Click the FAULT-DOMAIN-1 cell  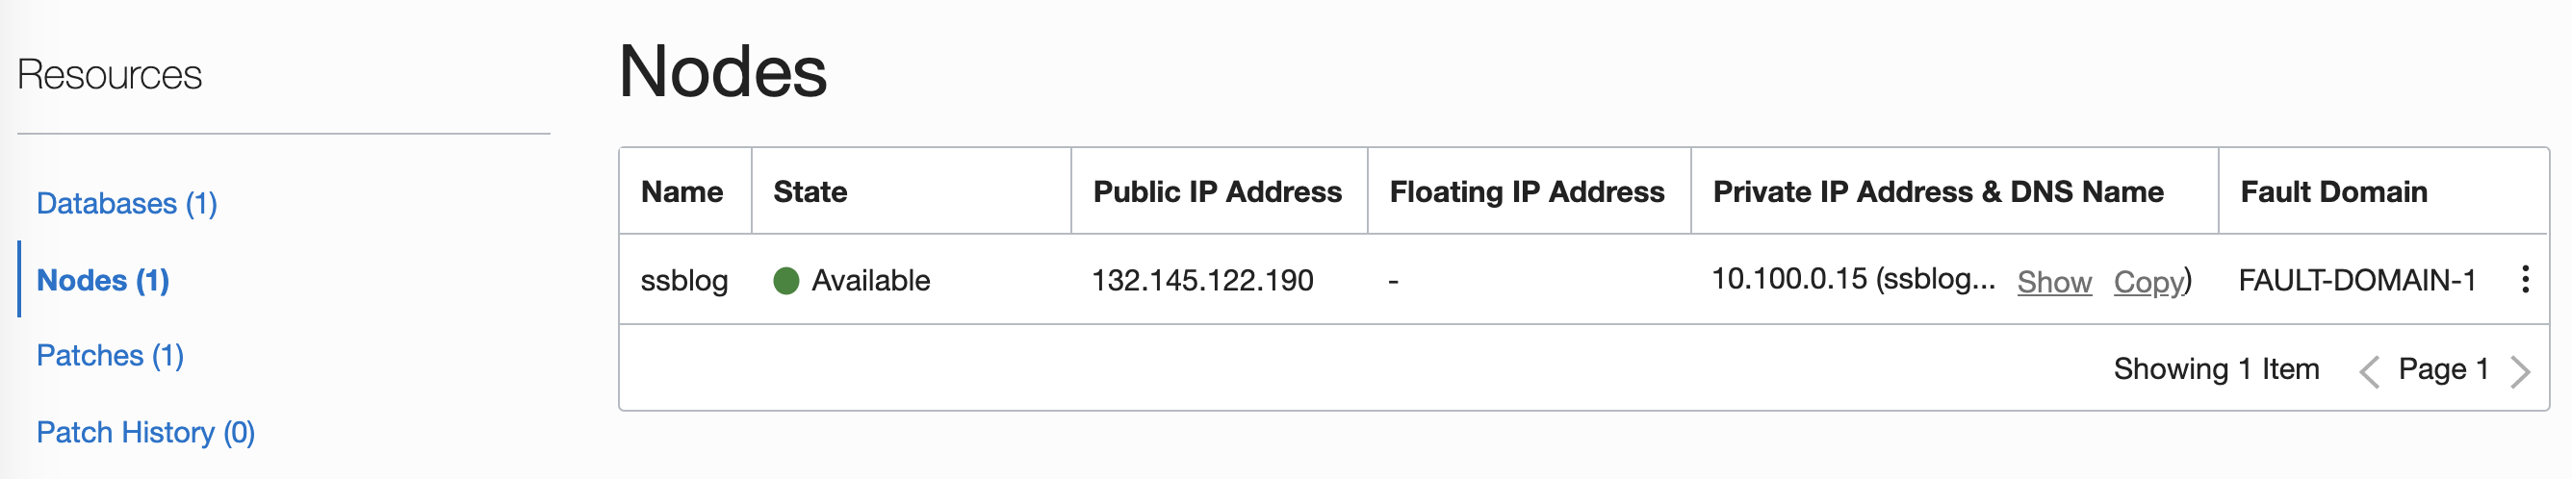(2357, 281)
